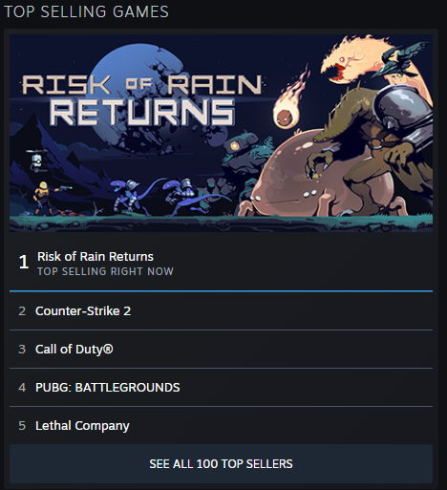Click SEE ALL 100 TOP SELLERS button
The width and height of the screenshot is (447, 490).
click(x=221, y=464)
